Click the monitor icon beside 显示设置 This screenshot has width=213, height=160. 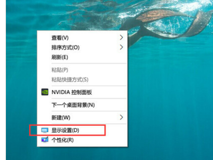pyautogui.click(x=45, y=130)
